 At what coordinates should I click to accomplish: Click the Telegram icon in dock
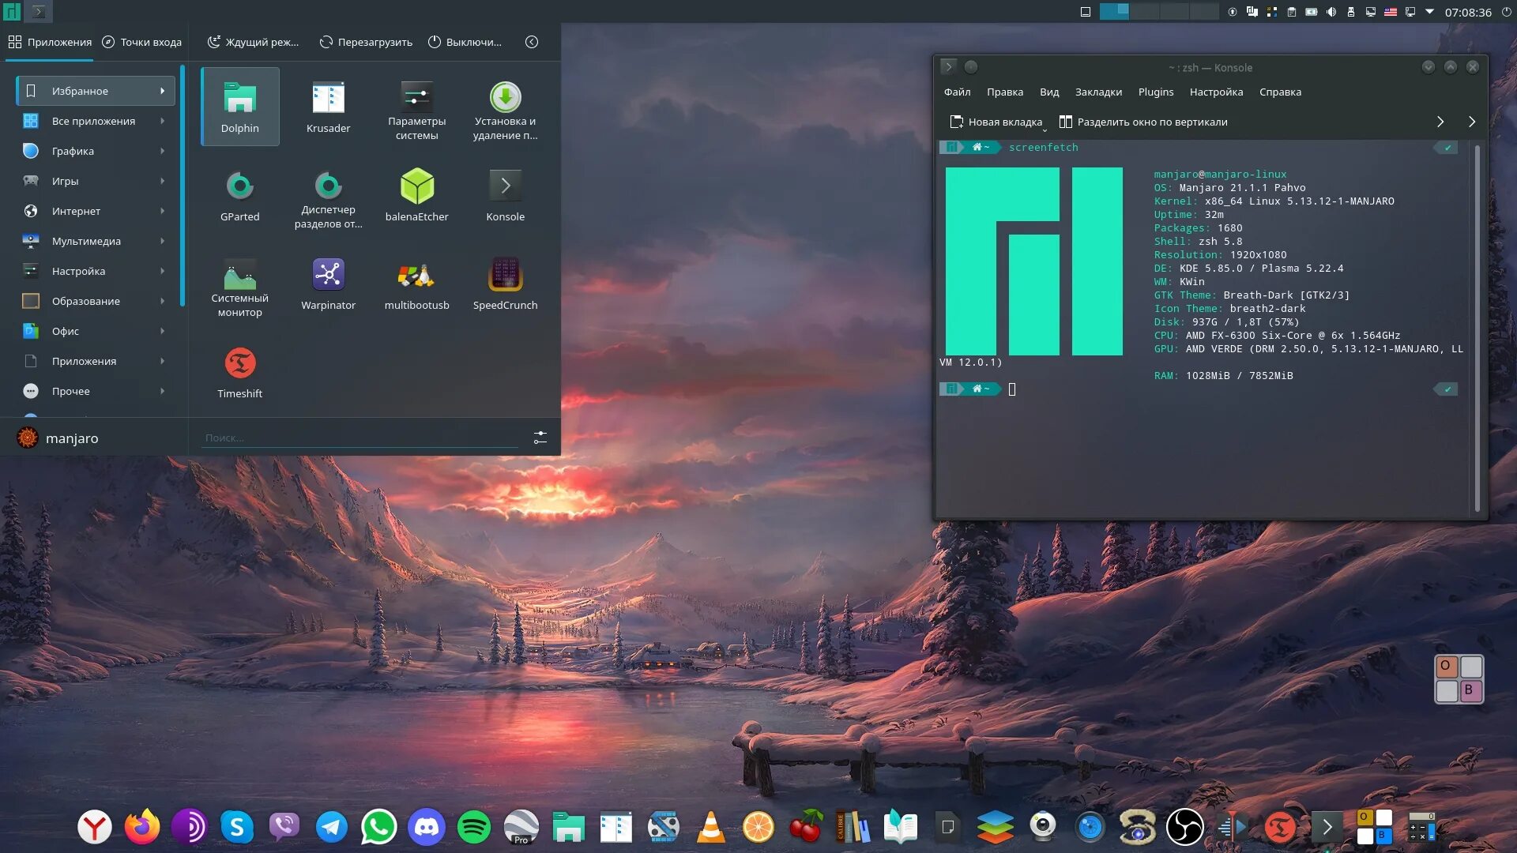tap(331, 827)
